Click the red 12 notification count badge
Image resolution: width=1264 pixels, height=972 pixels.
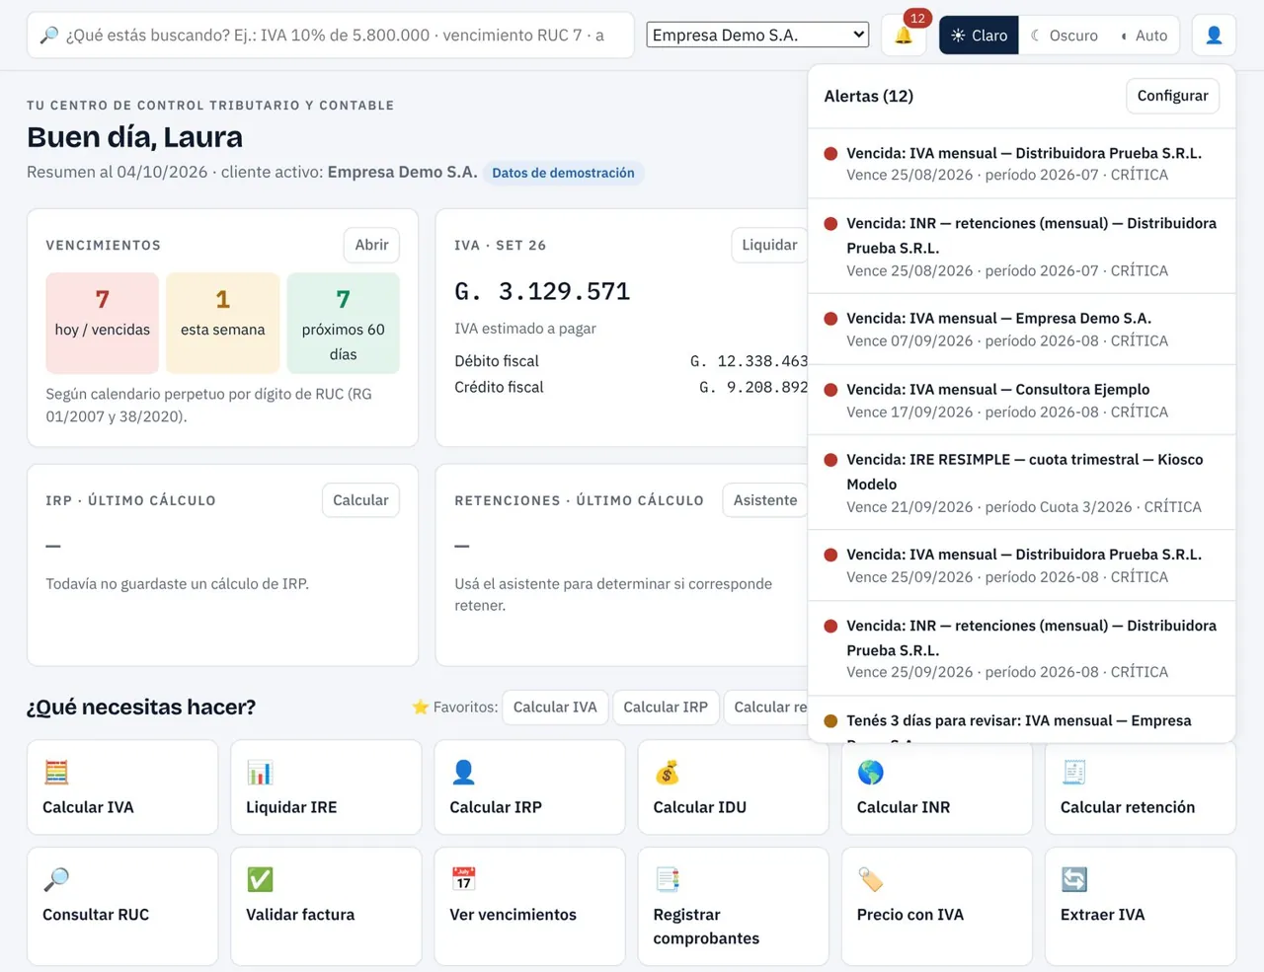[x=917, y=18]
